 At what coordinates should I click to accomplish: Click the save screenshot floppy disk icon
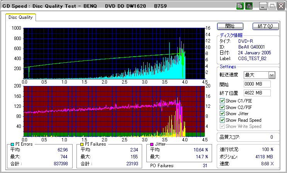249,6
